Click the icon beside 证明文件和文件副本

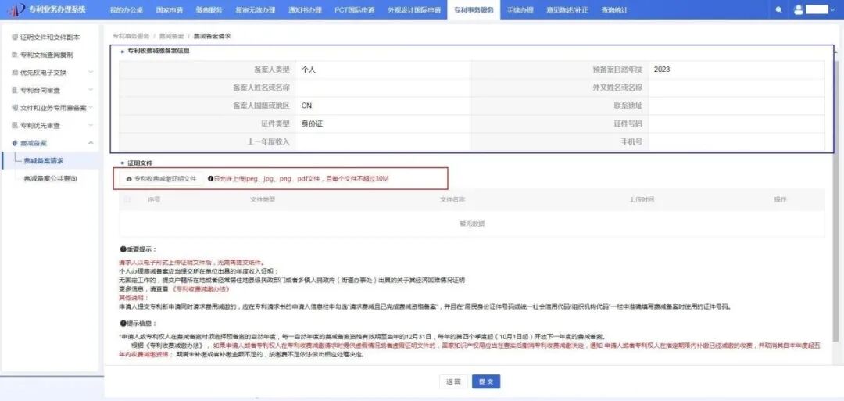coord(15,38)
